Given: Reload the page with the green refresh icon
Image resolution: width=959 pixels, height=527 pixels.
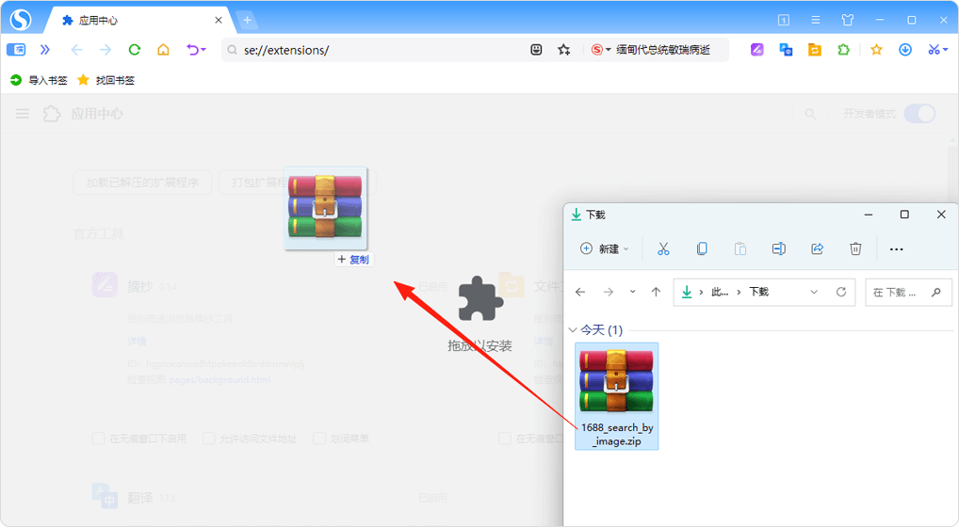Looking at the screenshot, I should point(134,50).
